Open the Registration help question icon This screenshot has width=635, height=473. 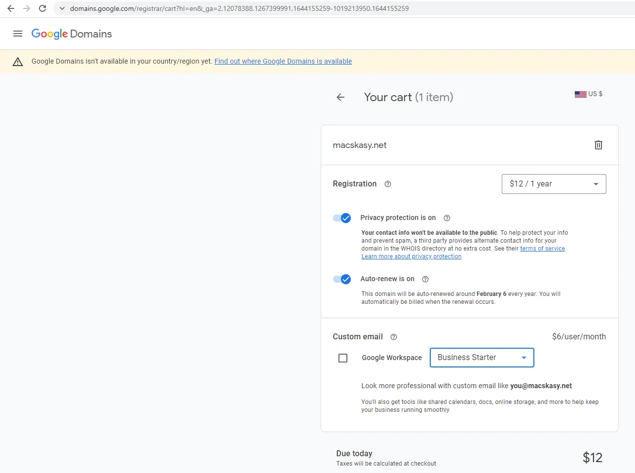pos(388,184)
